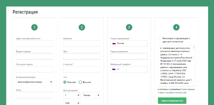The height and width of the screenshot is (105, 214).
Task: Click the Город проживания input field
Action: (x=129, y=56)
